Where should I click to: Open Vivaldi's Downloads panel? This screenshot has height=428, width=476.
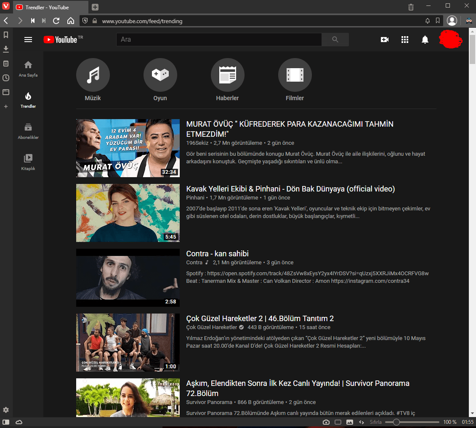click(x=6, y=49)
